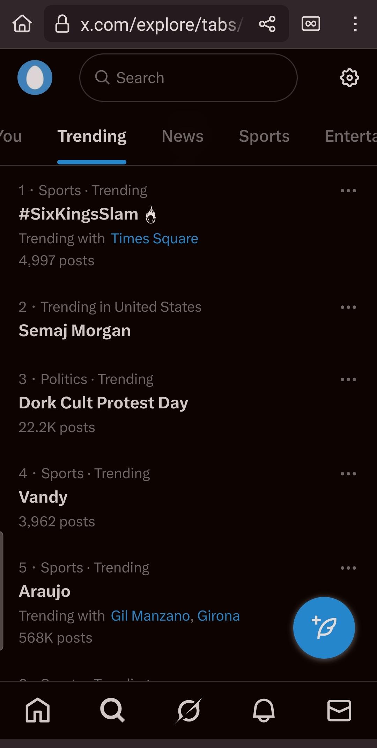Open browser three-dot overflow menu
This screenshot has height=748, width=377.
pos(355,24)
